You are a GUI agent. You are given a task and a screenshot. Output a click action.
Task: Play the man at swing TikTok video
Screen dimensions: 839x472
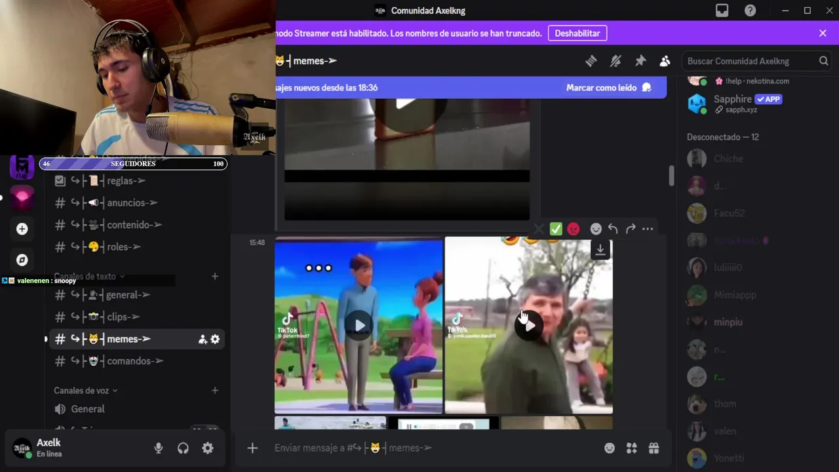click(528, 325)
